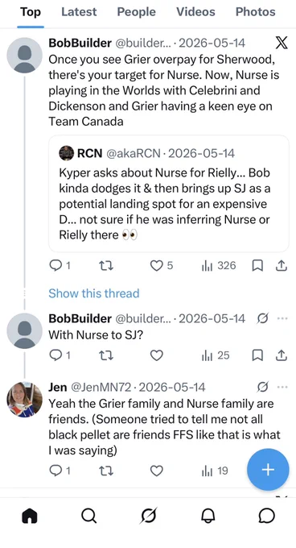Open the quoted RCN post
This screenshot has width=296, height=548.
coord(169,193)
